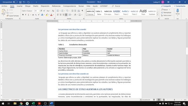Screen dimensions: 188x106
Task: Click the Comentarios button
Action: 179,6
